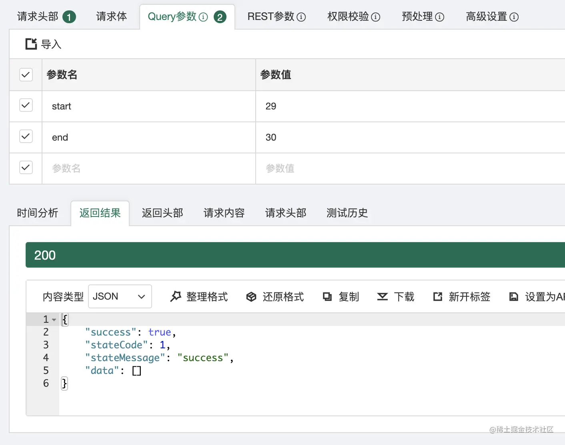
Task: Click the 整理格式 button
Action: click(199, 296)
